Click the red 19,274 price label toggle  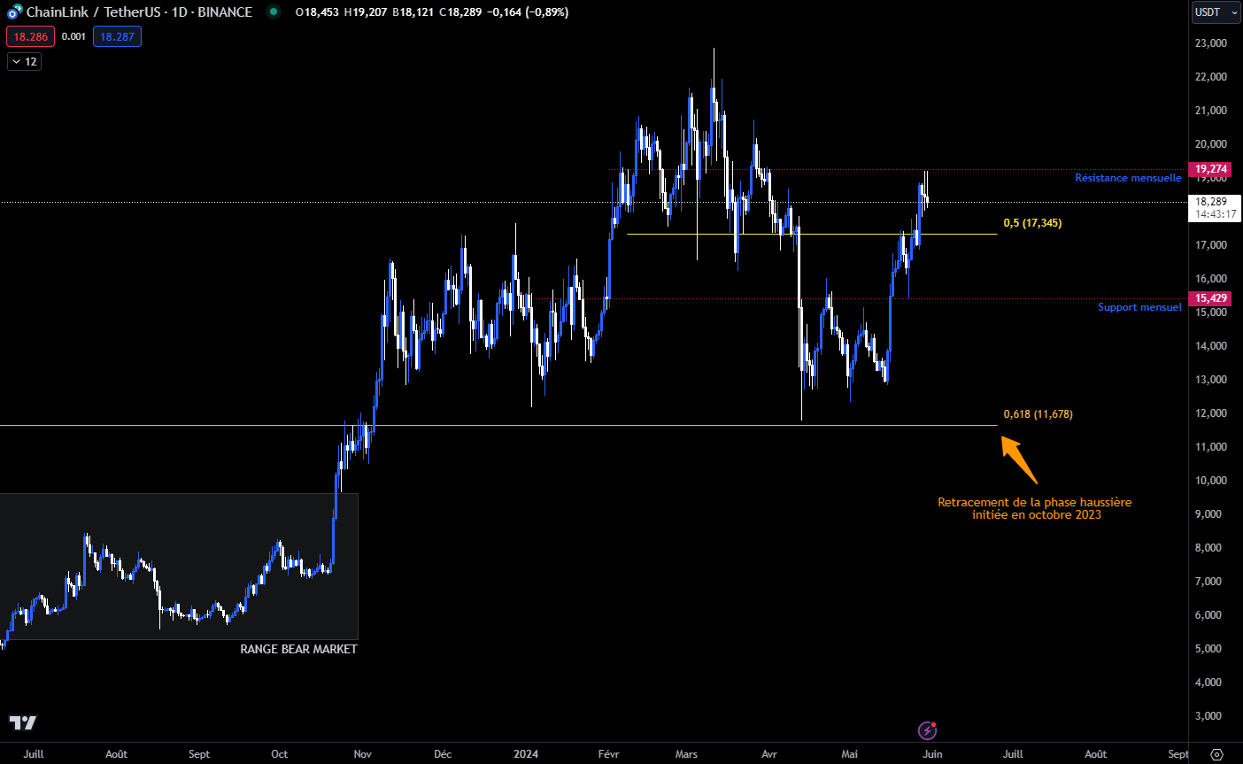pyautogui.click(x=1209, y=168)
